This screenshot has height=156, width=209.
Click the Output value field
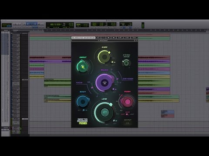(x=128, y=123)
